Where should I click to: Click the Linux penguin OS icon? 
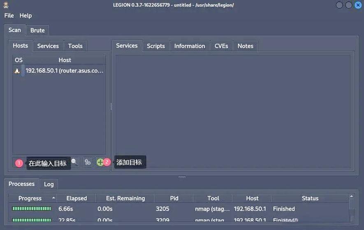[x=17, y=71]
